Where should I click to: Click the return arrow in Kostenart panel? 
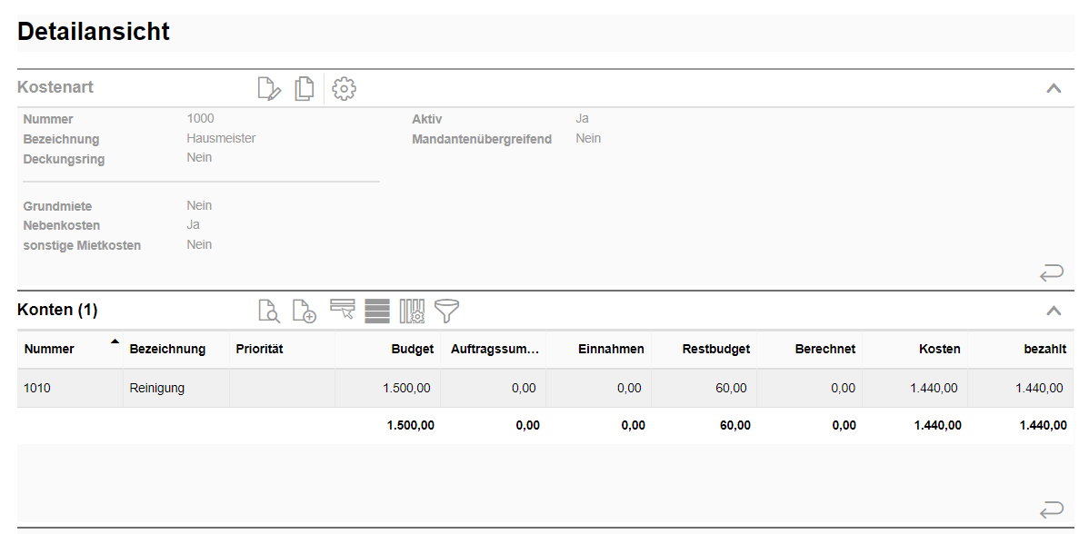pos(1052,272)
